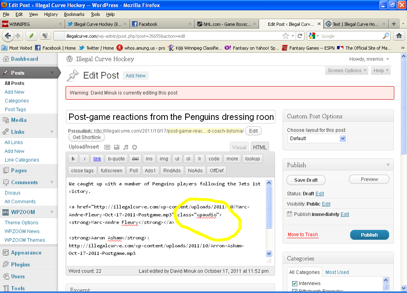Go to the Firefox home page icon
The width and height of the screenshot is (407, 293).
(x=399, y=36)
